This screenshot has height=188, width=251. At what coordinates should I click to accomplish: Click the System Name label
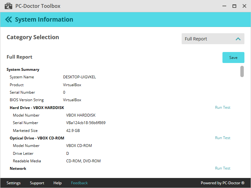[x=22, y=77]
